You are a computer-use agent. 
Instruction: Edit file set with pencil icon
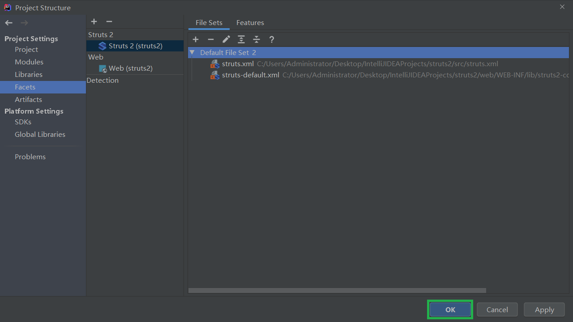(x=226, y=39)
